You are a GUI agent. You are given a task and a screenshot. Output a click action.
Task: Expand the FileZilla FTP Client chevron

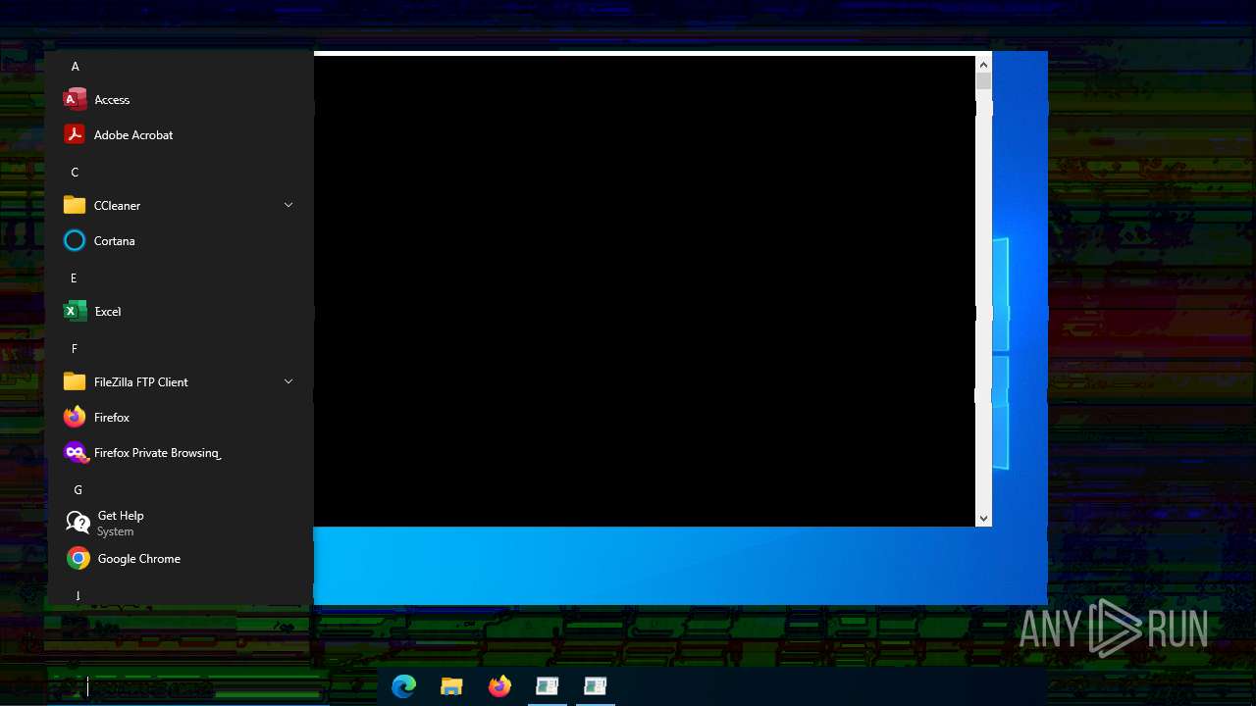coord(288,381)
